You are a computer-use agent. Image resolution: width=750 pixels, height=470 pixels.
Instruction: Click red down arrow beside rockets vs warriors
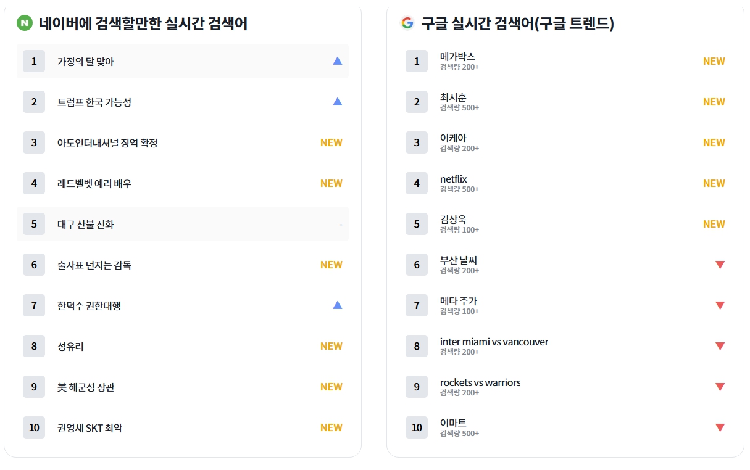(x=720, y=387)
